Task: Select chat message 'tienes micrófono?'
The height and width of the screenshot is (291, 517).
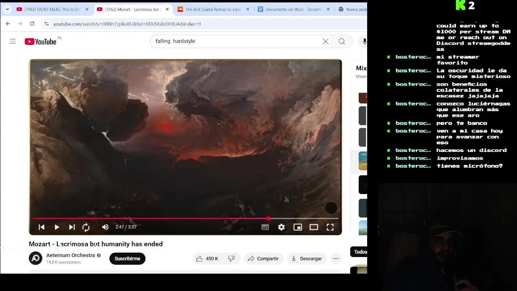Action: click(x=470, y=166)
